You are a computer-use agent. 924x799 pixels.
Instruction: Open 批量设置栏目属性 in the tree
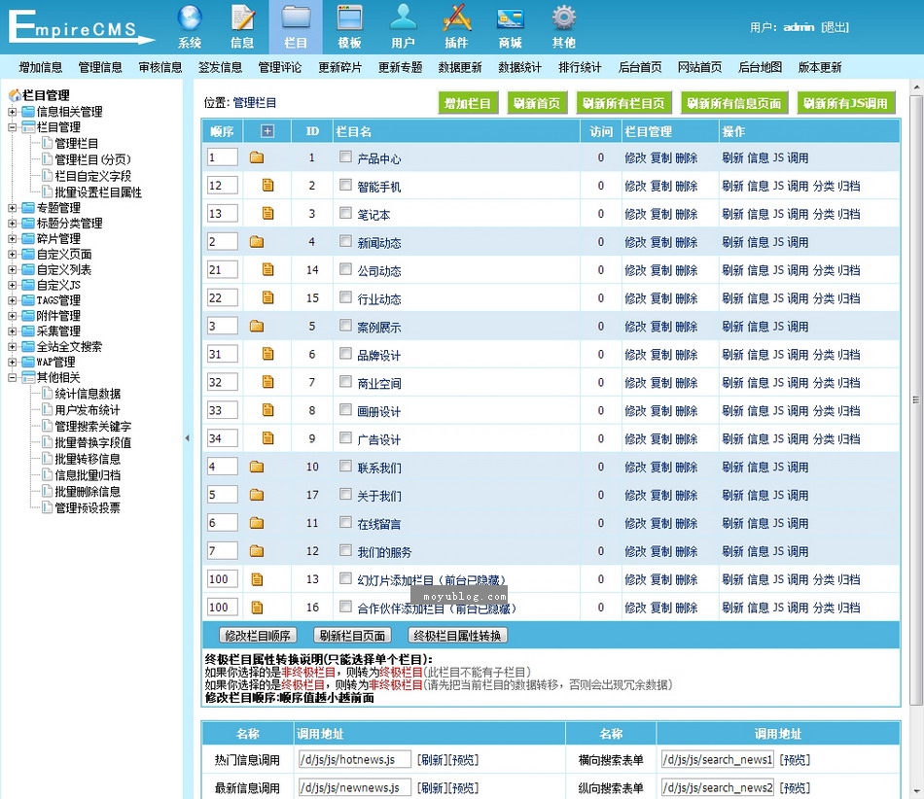98,191
